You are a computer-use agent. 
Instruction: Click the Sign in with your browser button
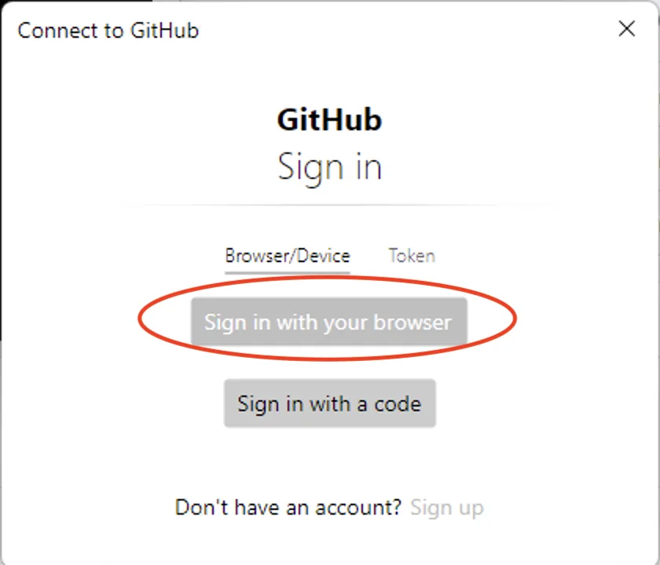pos(328,322)
